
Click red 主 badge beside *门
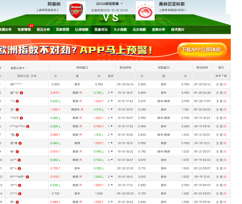tap(17, 101)
